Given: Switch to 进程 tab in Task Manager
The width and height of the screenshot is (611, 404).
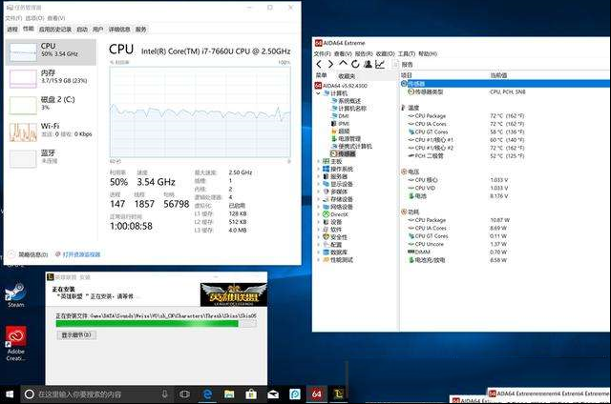Looking at the screenshot, I should tap(12, 30).
